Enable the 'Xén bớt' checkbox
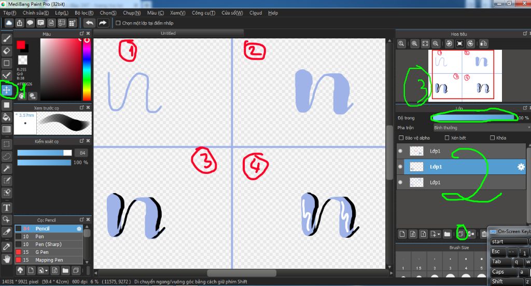Screen dimensions: 531x286 (x=447, y=138)
